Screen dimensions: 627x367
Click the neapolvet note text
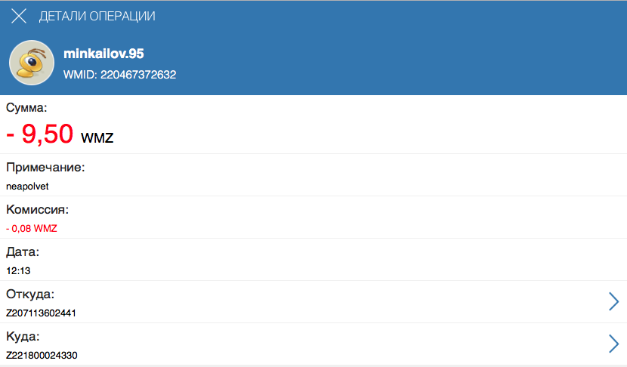click(27, 187)
